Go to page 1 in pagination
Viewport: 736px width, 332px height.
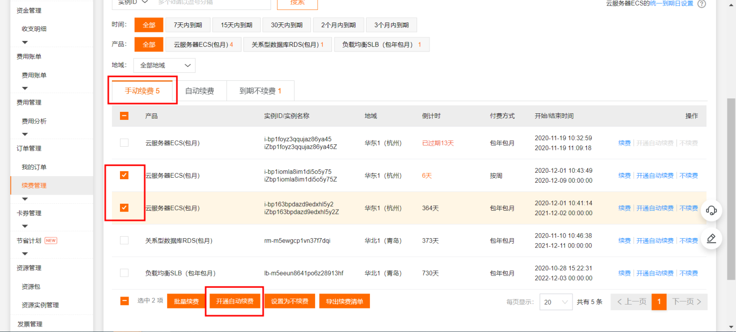click(x=659, y=302)
